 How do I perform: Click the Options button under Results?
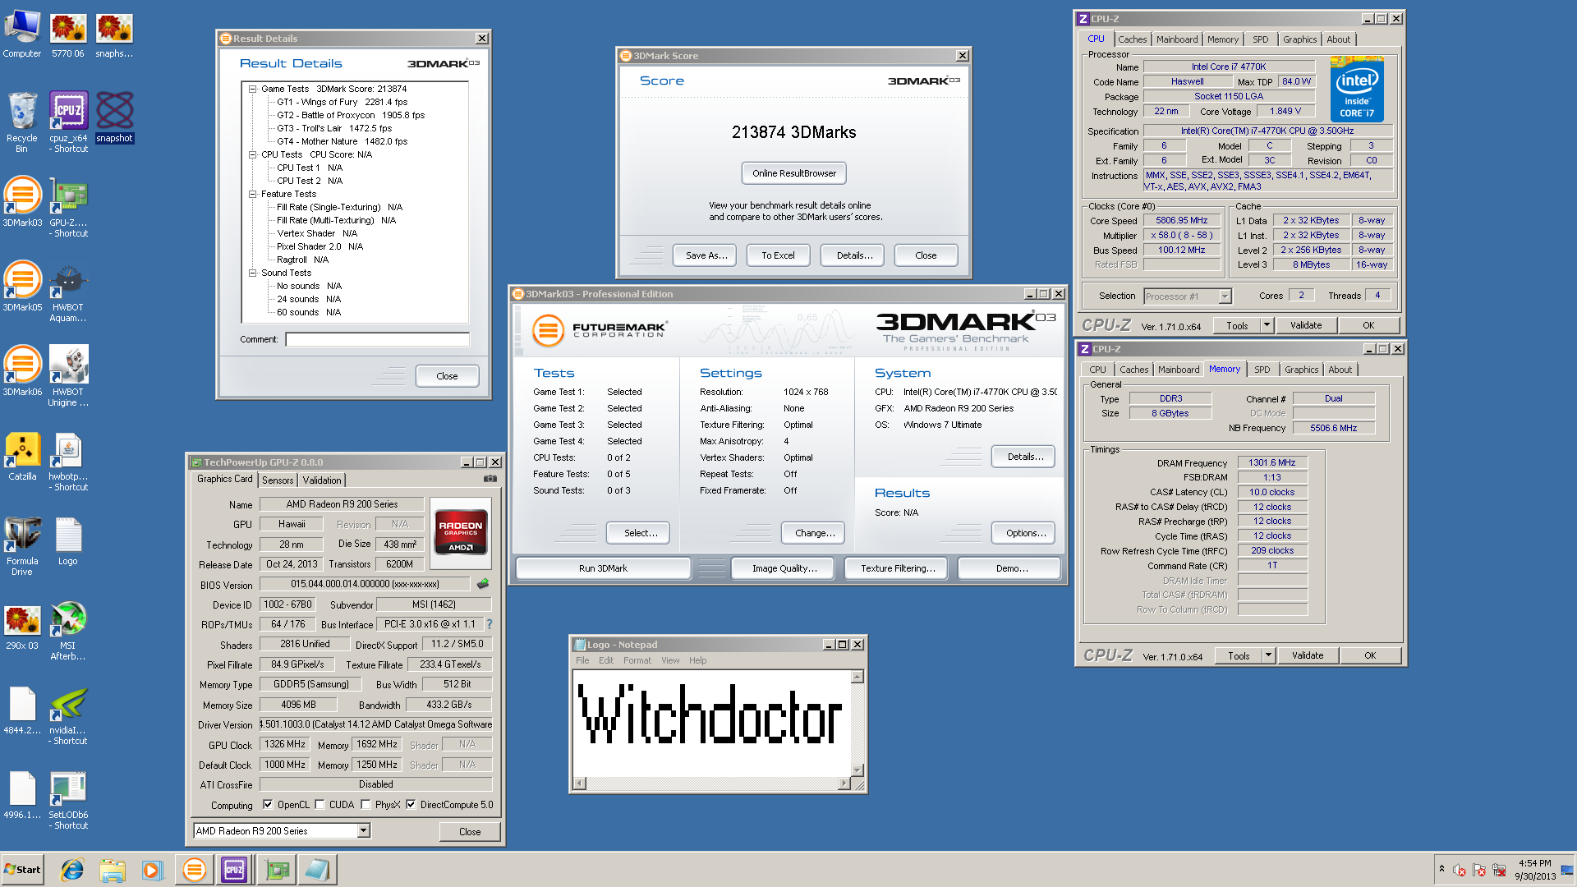[x=1025, y=533]
